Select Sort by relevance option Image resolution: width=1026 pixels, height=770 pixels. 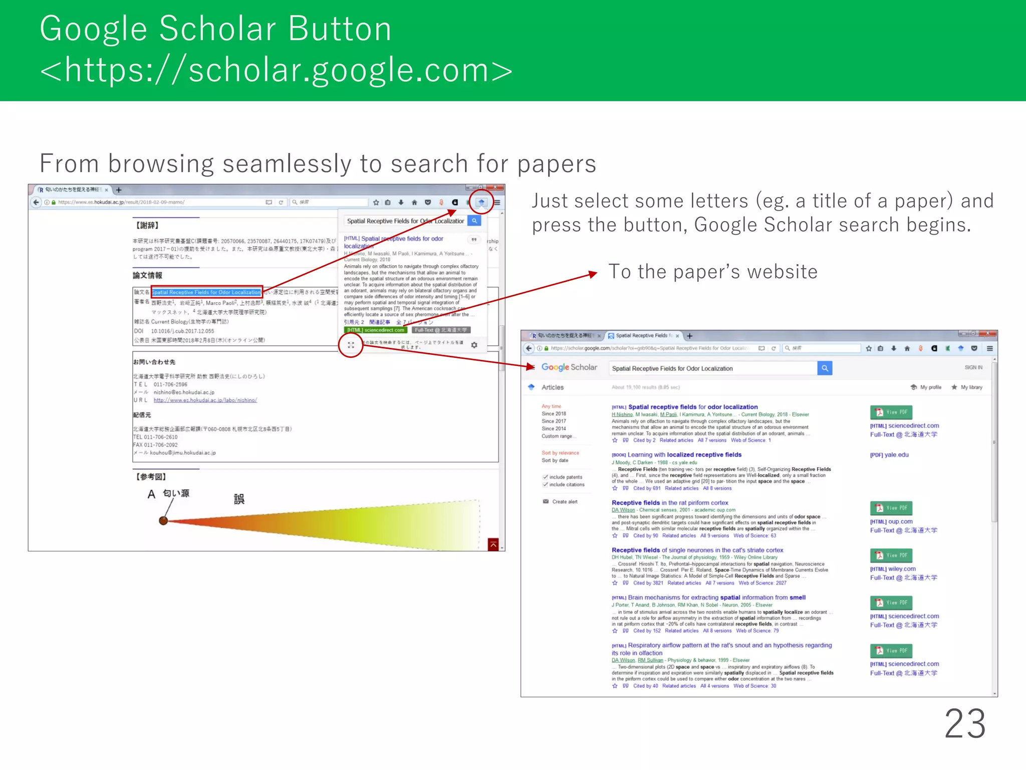click(x=560, y=453)
